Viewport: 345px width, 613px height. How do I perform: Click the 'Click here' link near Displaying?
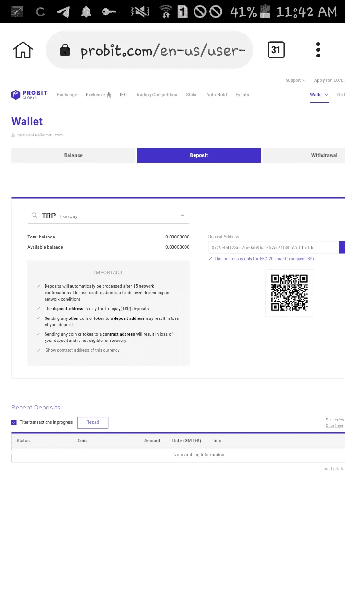(334, 425)
